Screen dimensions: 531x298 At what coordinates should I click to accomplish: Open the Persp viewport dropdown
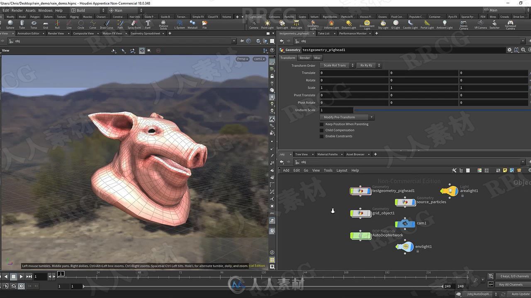pyautogui.click(x=242, y=59)
